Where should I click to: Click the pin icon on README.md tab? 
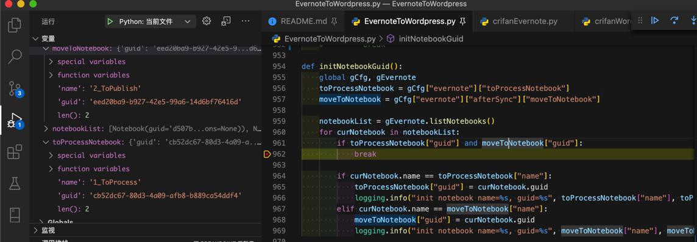pos(334,21)
